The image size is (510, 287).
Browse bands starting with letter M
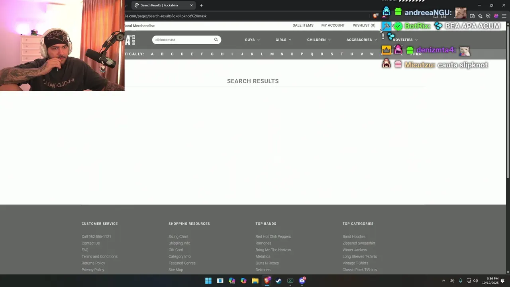pos(272,54)
